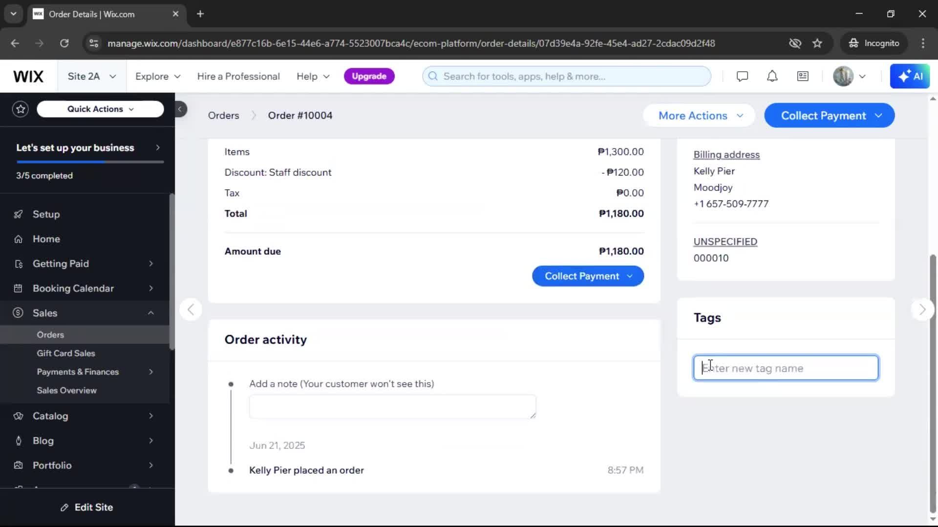Focus the top search bar
The image size is (938, 527).
point(567,76)
